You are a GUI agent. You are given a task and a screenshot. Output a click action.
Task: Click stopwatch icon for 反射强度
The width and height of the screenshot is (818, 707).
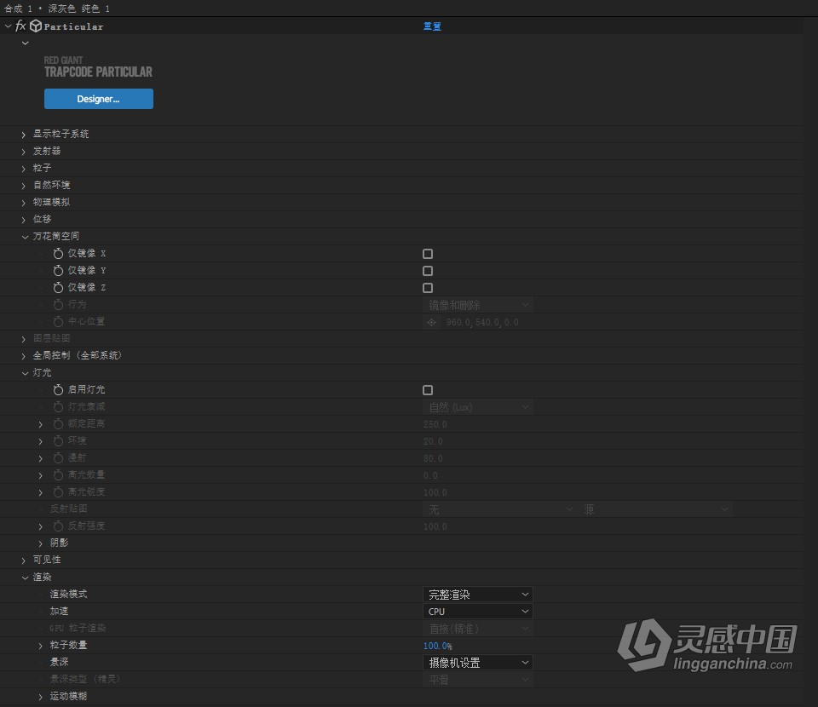click(x=58, y=526)
